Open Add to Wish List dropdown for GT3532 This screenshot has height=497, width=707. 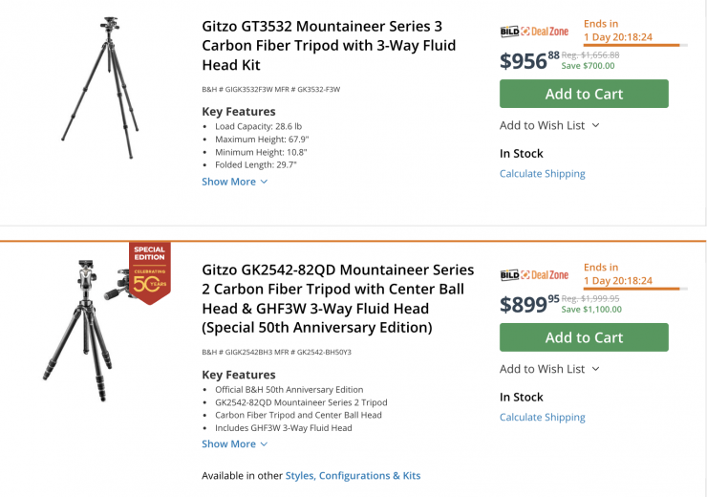point(549,125)
